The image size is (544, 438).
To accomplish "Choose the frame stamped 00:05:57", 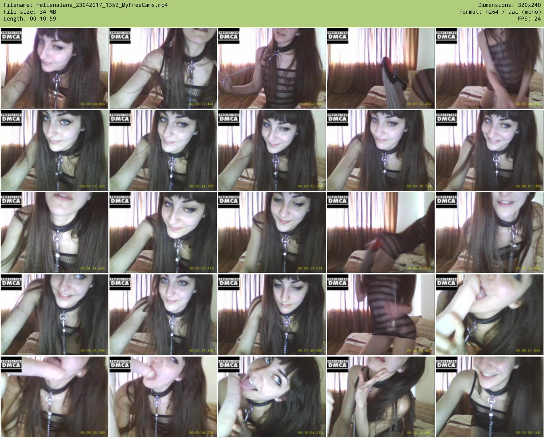I will coord(381,233).
